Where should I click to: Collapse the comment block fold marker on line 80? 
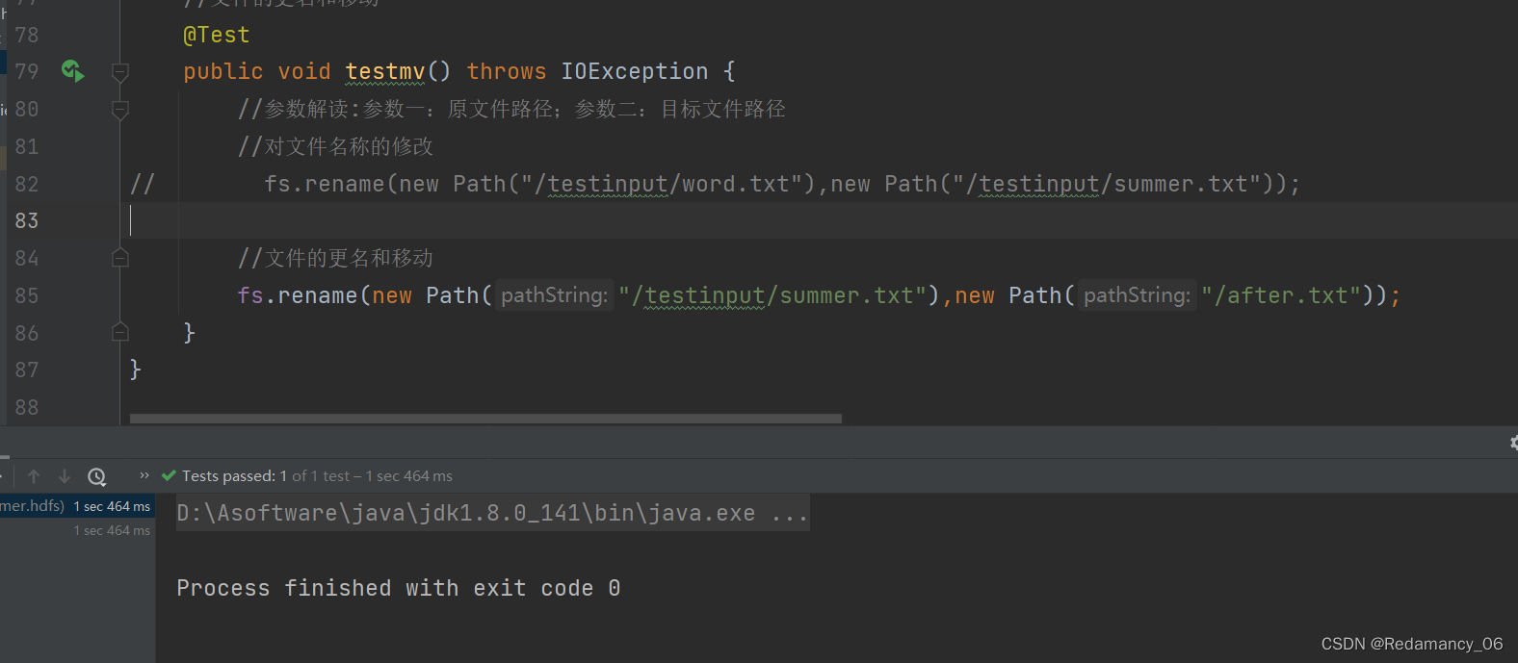pos(120,110)
